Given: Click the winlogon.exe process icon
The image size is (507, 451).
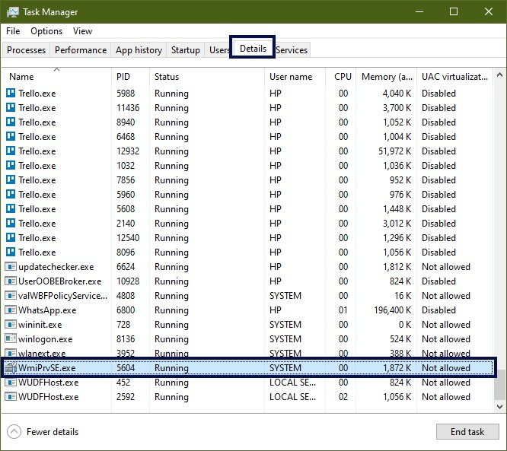Looking at the screenshot, I should 11,339.
